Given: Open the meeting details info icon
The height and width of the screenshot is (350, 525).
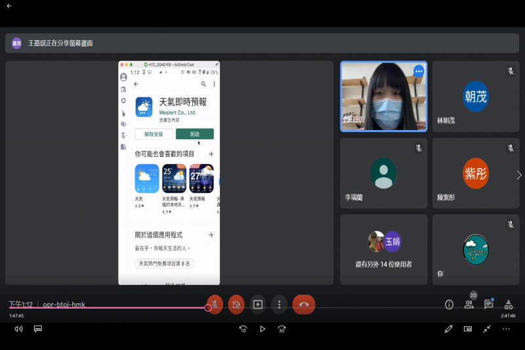Looking at the screenshot, I should coord(450,305).
